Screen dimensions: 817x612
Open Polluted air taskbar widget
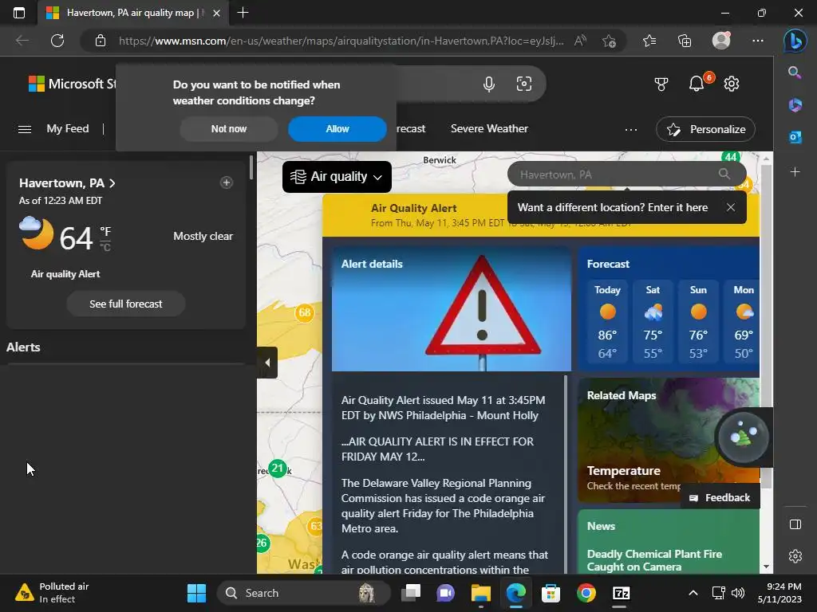pyautogui.click(x=52, y=593)
